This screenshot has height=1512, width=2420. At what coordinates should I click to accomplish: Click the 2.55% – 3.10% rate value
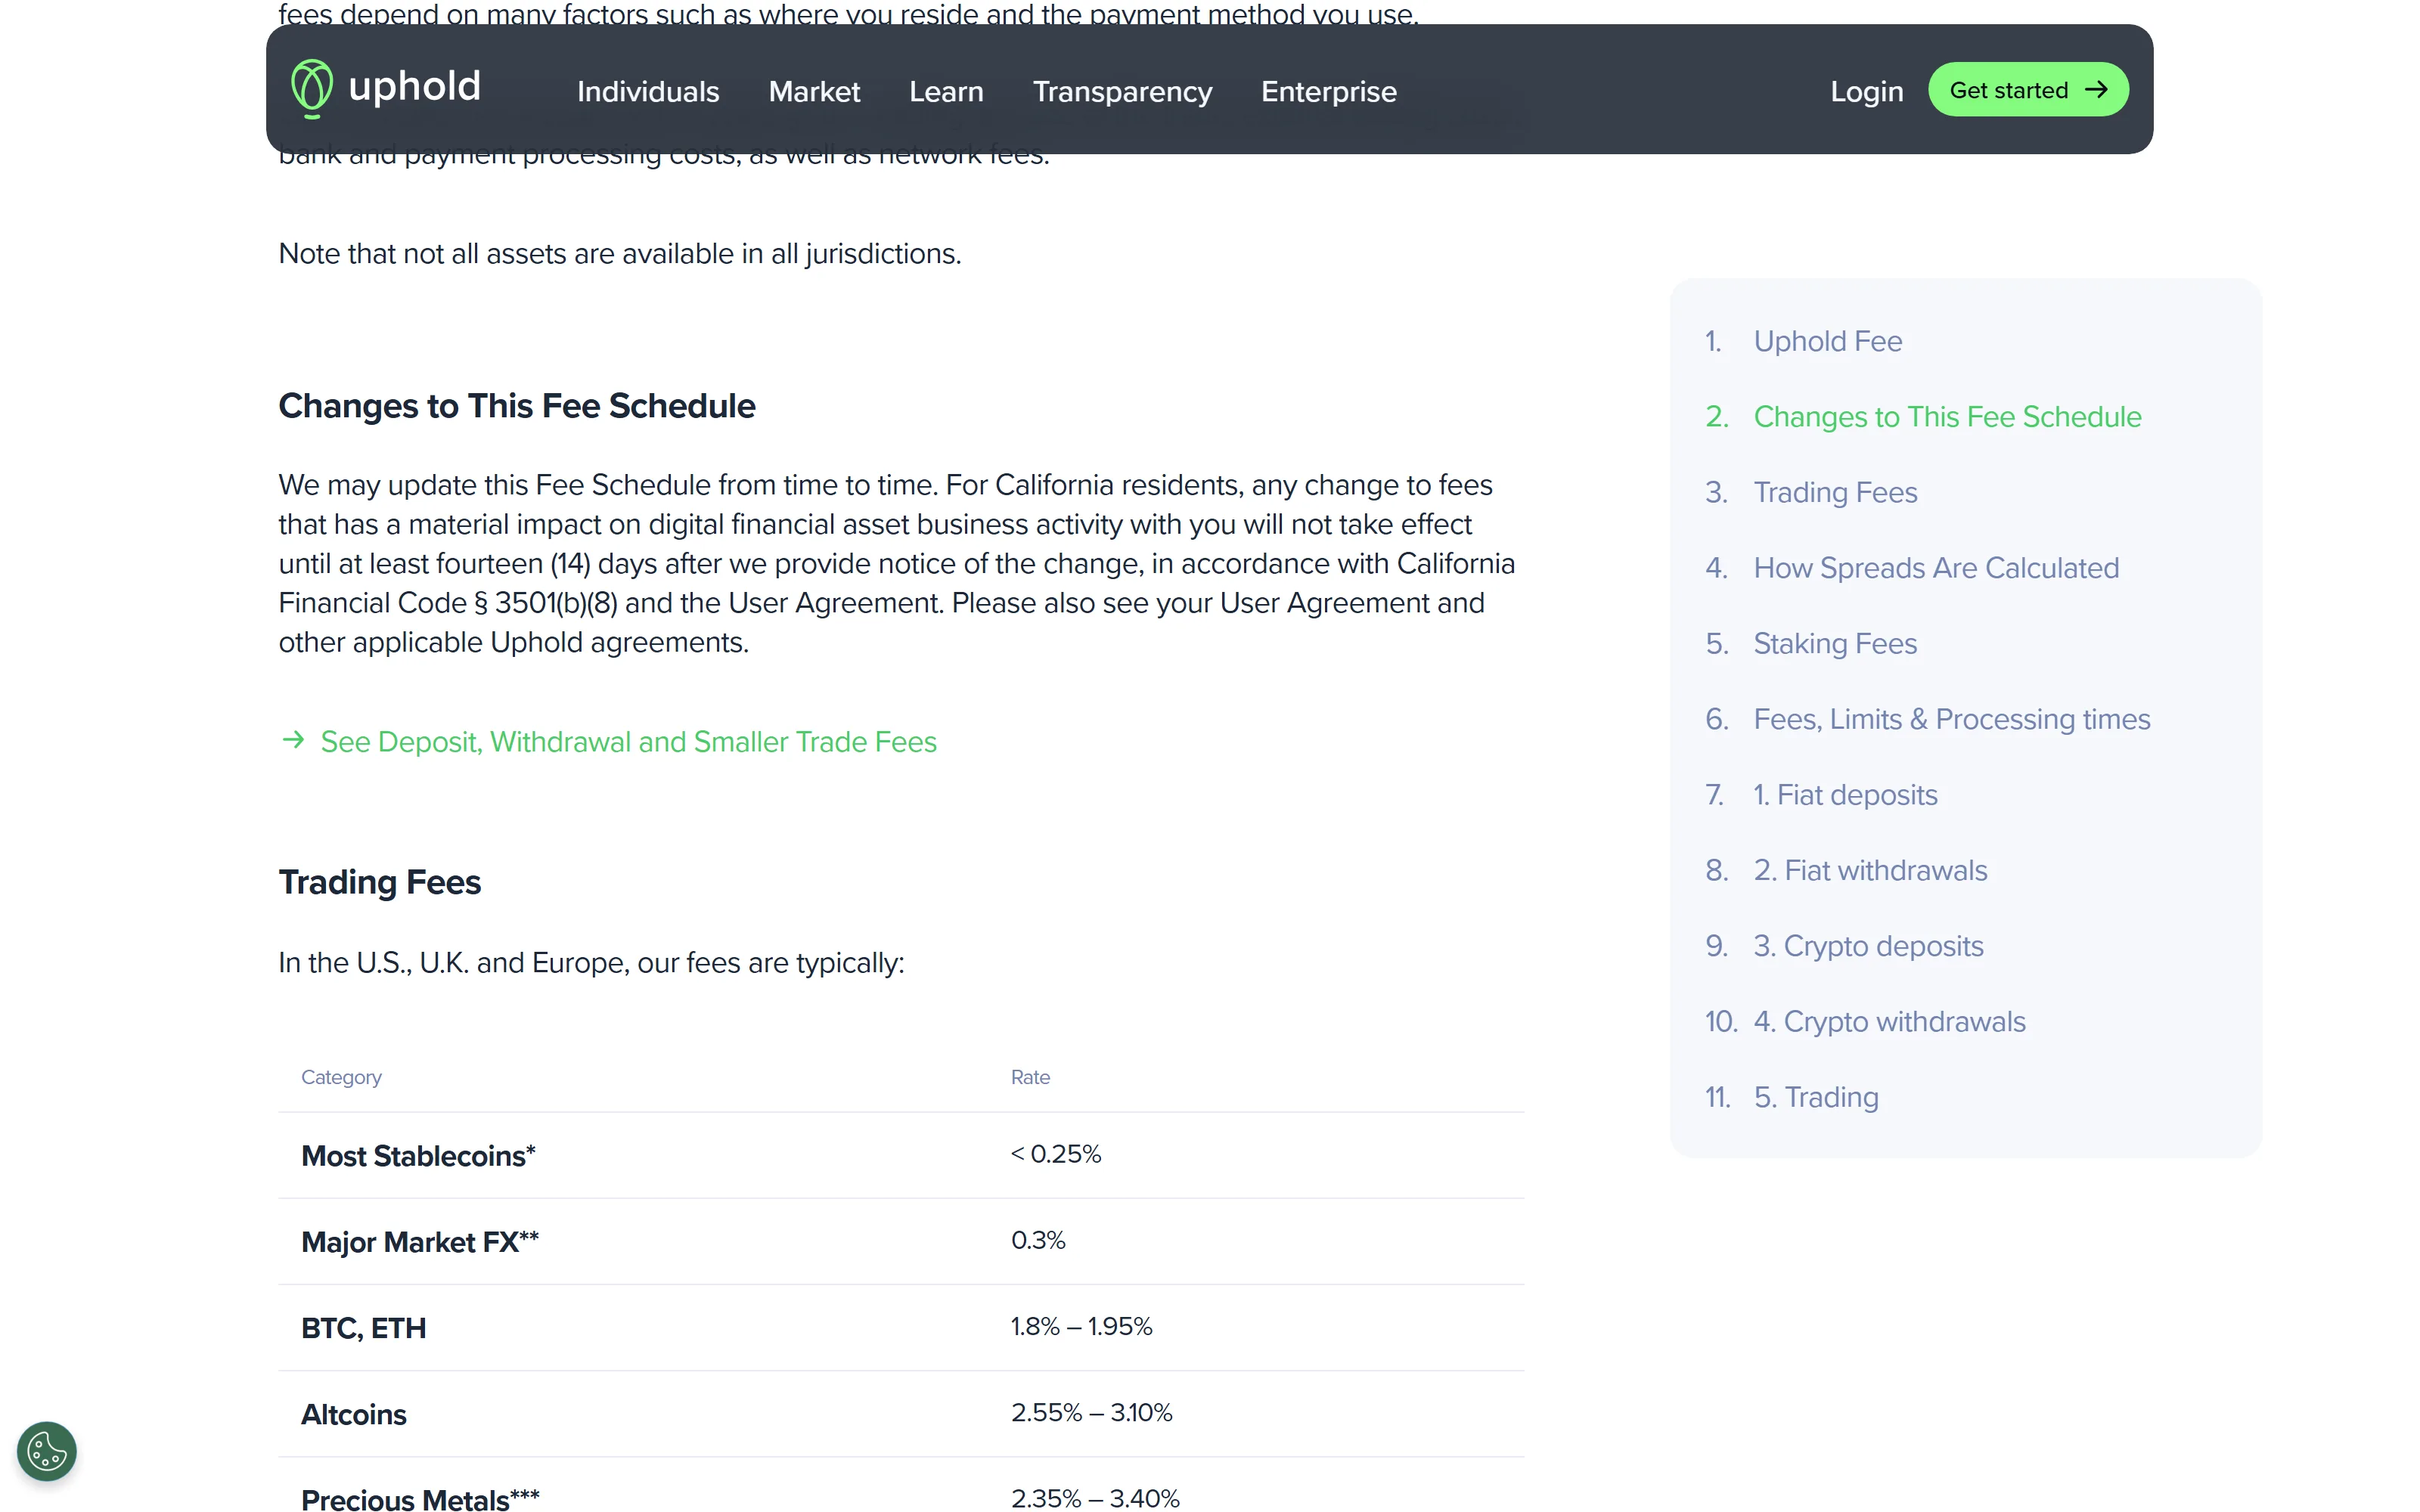click(1091, 1412)
